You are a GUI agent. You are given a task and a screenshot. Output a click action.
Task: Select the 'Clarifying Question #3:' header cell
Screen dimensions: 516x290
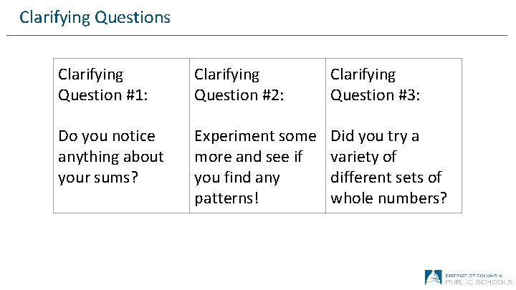tap(373, 84)
